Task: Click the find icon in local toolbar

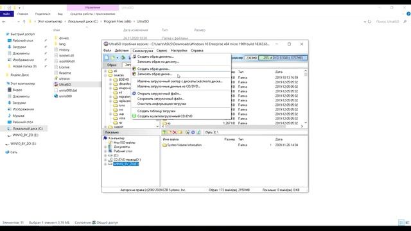Action: coord(187,132)
